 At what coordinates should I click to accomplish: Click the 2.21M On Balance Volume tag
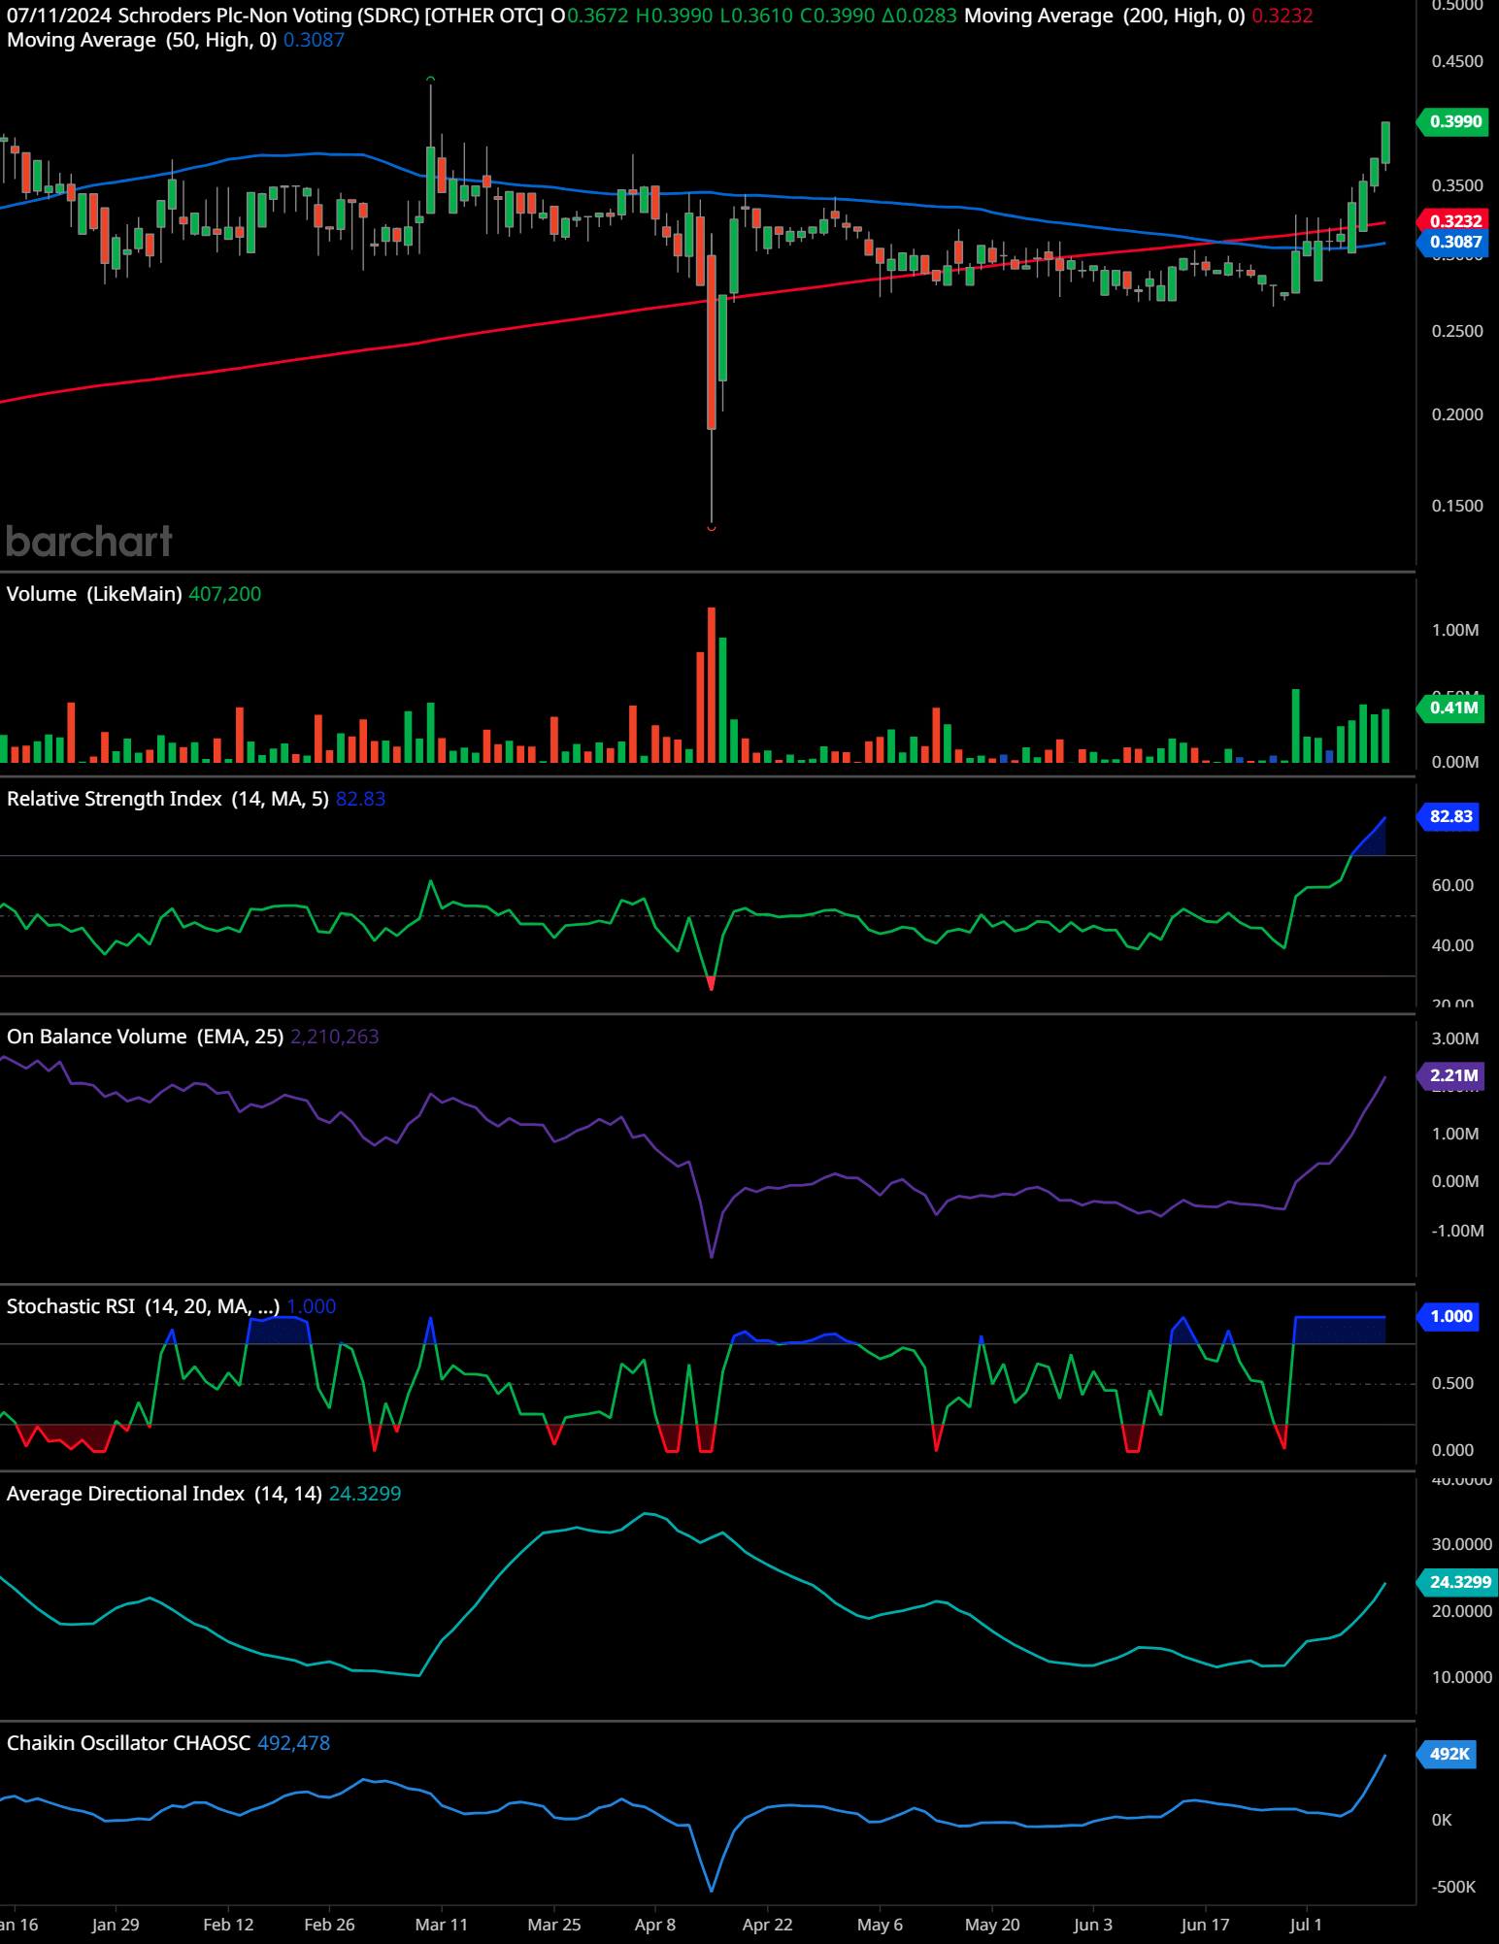click(1451, 1075)
